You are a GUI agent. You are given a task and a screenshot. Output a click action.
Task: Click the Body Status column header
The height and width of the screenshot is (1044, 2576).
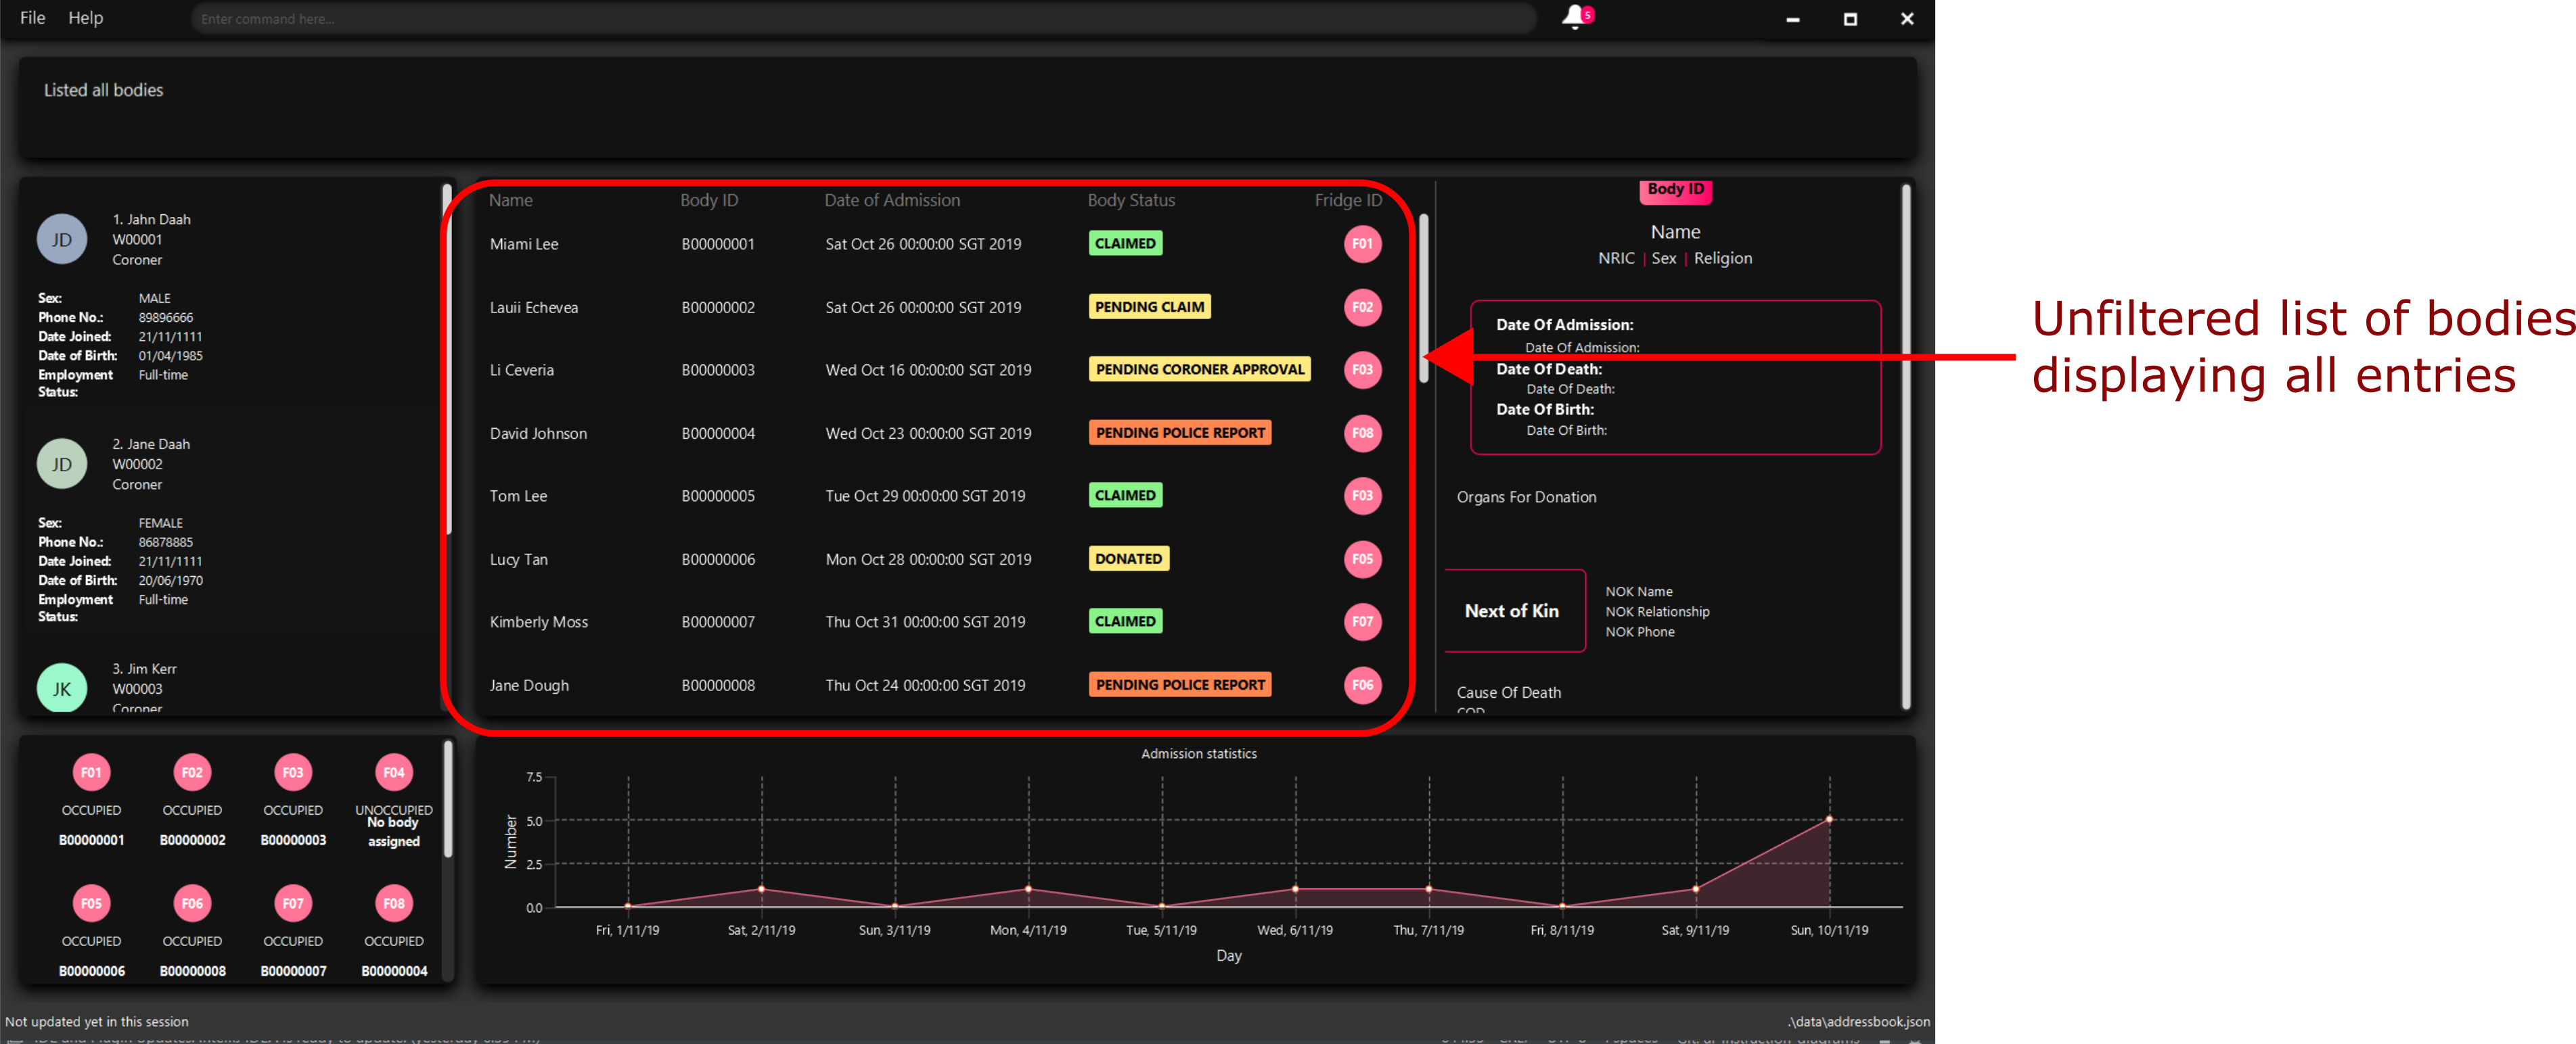pyautogui.click(x=1130, y=200)
